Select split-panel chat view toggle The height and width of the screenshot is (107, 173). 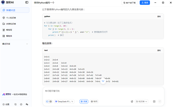coord(51,102)
